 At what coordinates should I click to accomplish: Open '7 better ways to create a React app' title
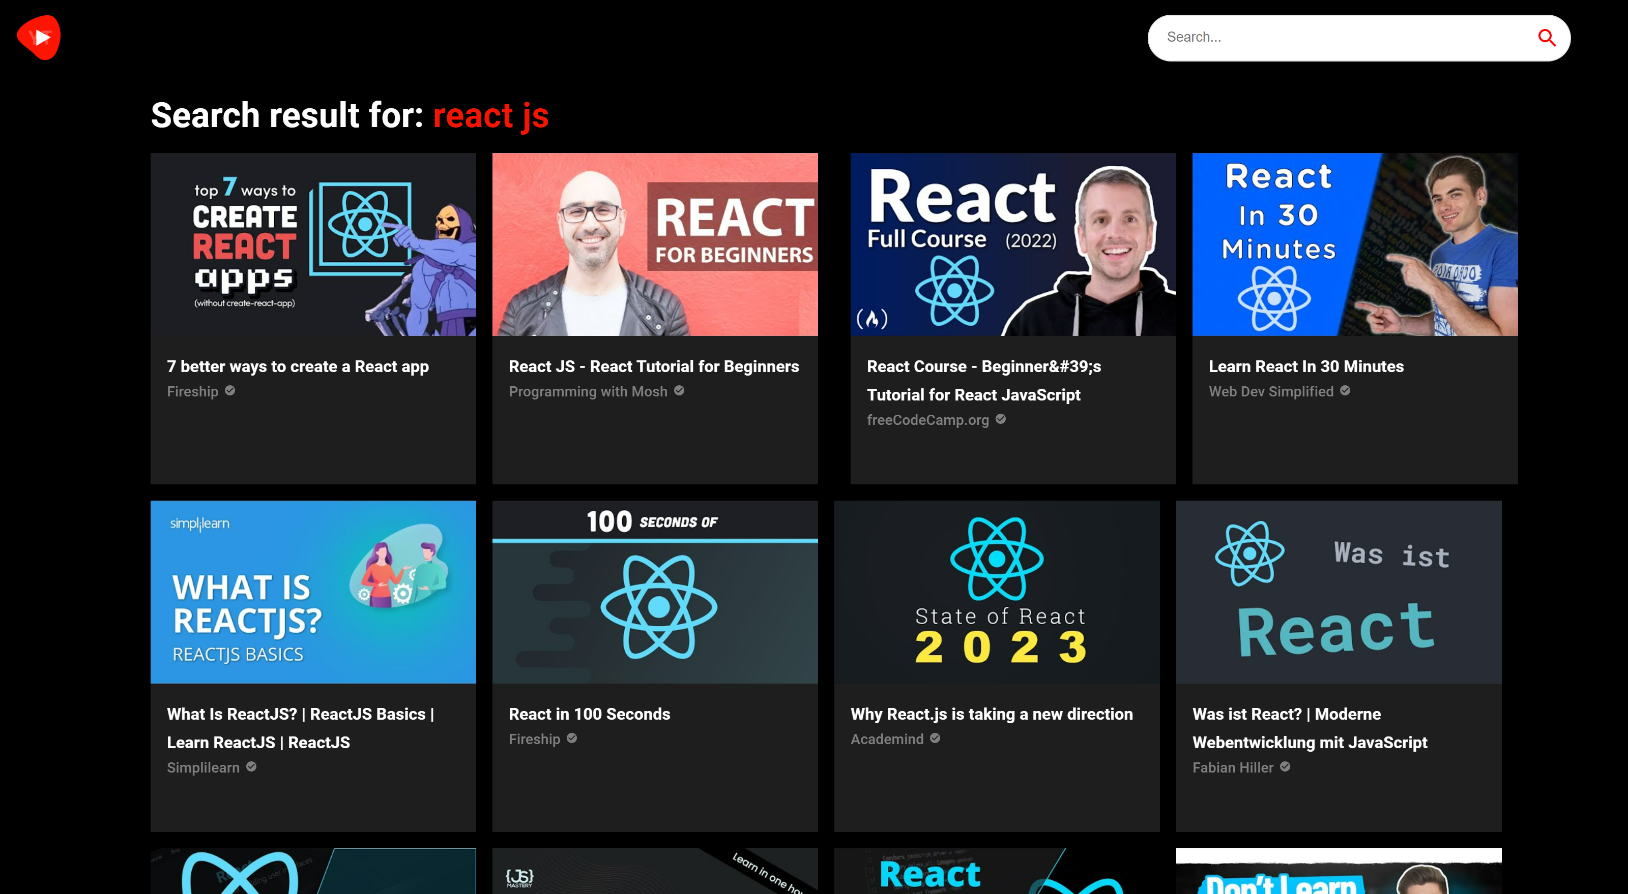298,366
